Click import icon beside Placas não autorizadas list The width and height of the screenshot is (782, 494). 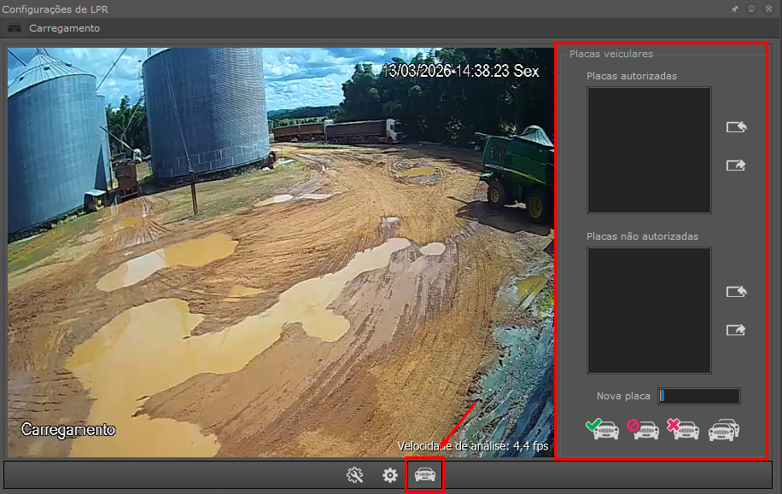coord(736,292)
